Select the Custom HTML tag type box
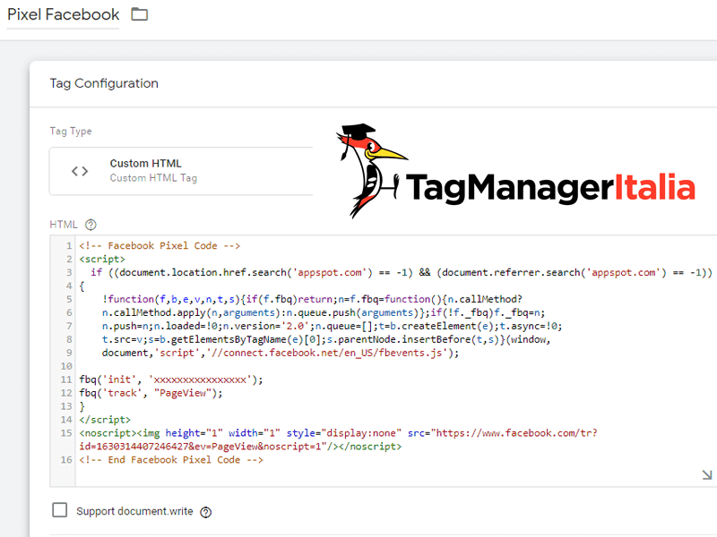The image size is (717, 537). (x=181, y=171)
